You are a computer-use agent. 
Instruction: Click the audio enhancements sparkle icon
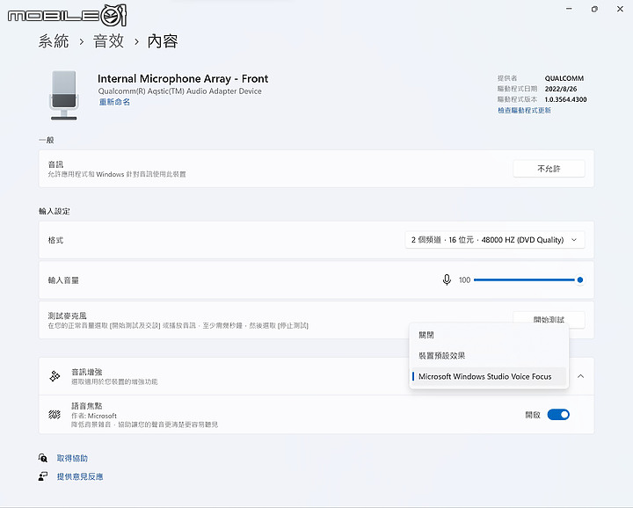click(x=55, y=376)
